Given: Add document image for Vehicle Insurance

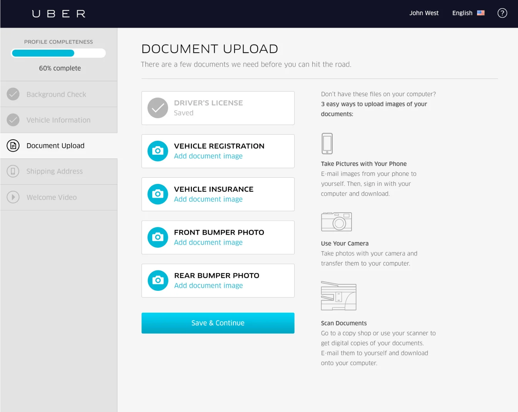Looking at the screenshot, I should [x=208, y=199].
